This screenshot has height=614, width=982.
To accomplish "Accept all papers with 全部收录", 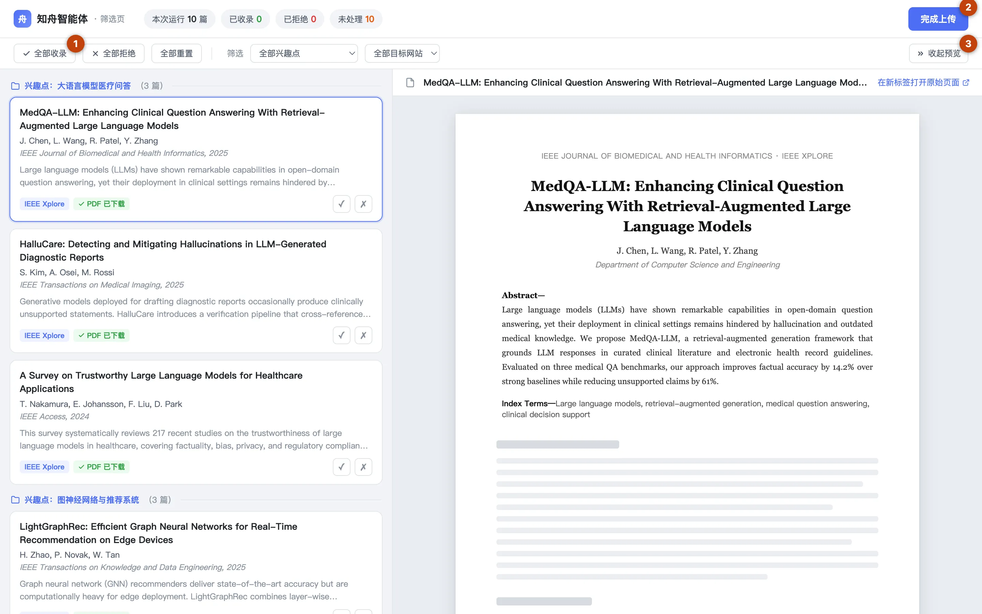I will pos(45,53).
